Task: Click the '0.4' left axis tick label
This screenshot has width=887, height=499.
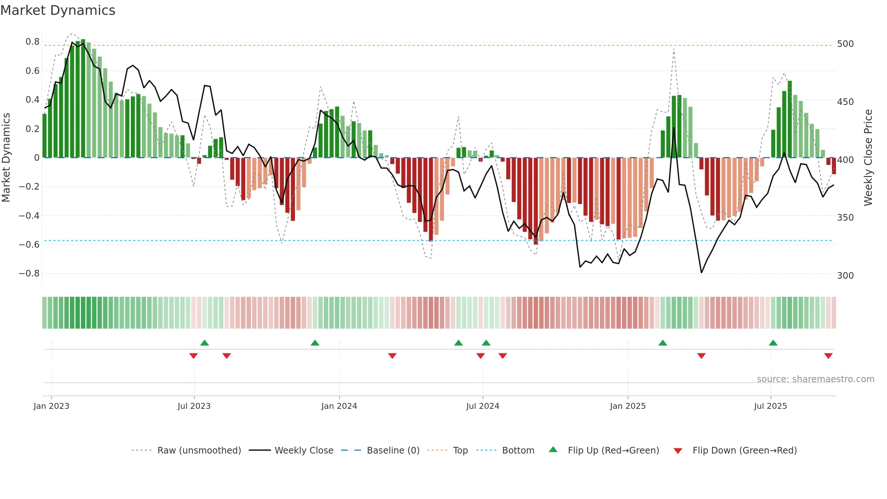Action: tap(33, 100)
